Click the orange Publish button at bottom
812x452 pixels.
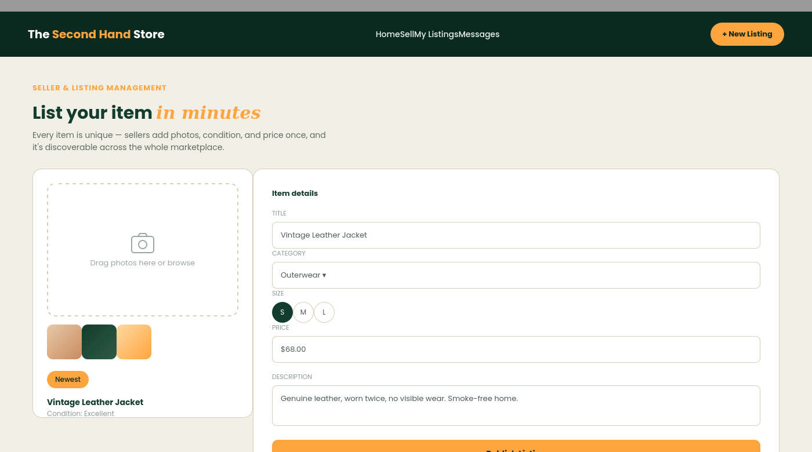pos(516,446)
